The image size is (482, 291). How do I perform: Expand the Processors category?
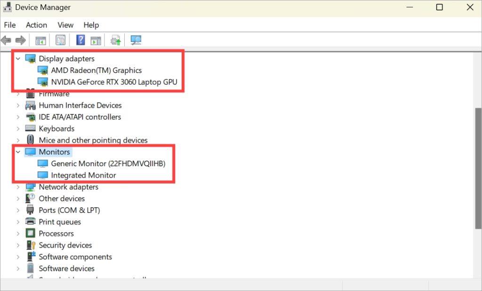[18, 234]
